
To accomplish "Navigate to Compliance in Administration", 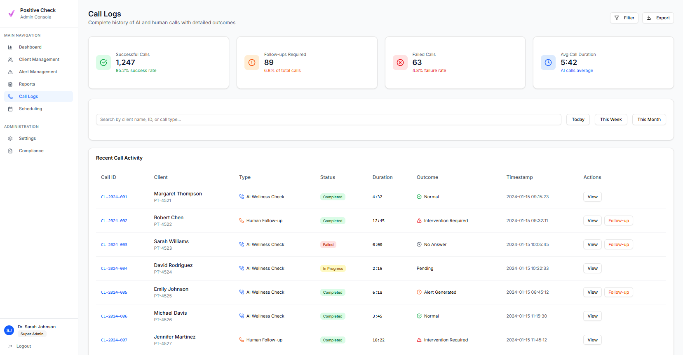I will [x=31, y=151].
